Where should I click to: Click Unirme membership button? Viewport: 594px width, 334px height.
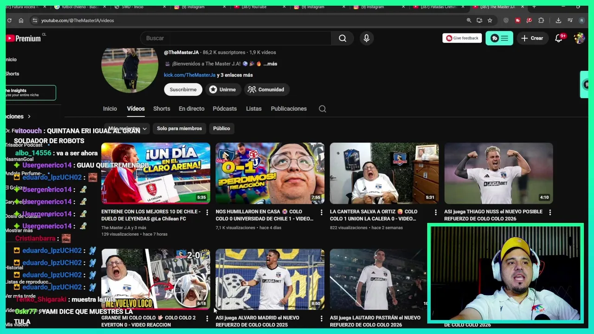pyautogui.click(x=222, y=90)
